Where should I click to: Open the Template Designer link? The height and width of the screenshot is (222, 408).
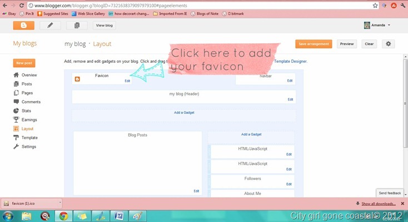coord(290,62)
